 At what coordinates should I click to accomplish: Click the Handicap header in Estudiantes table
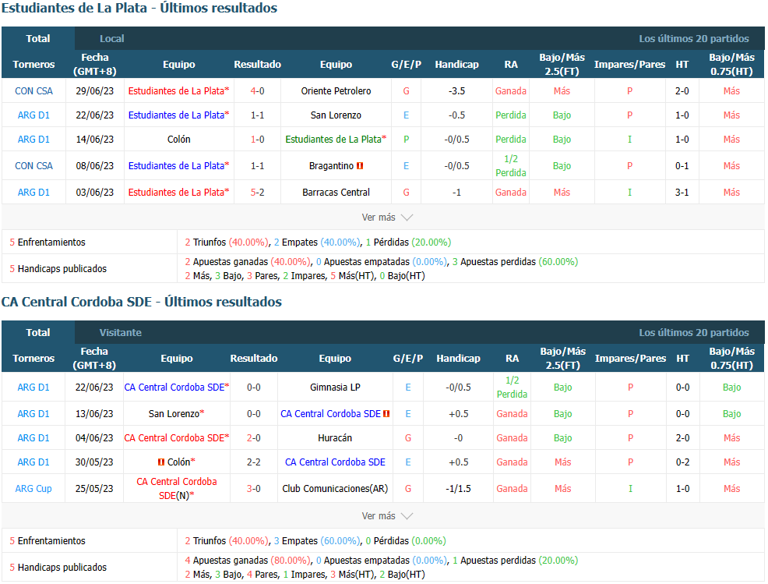coord(456,64)
